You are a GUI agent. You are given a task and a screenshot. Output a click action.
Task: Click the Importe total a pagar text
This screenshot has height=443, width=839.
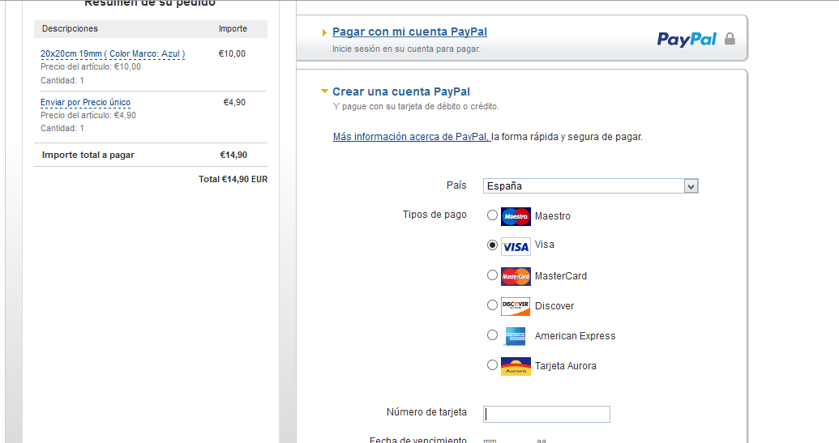coord(88,155)
